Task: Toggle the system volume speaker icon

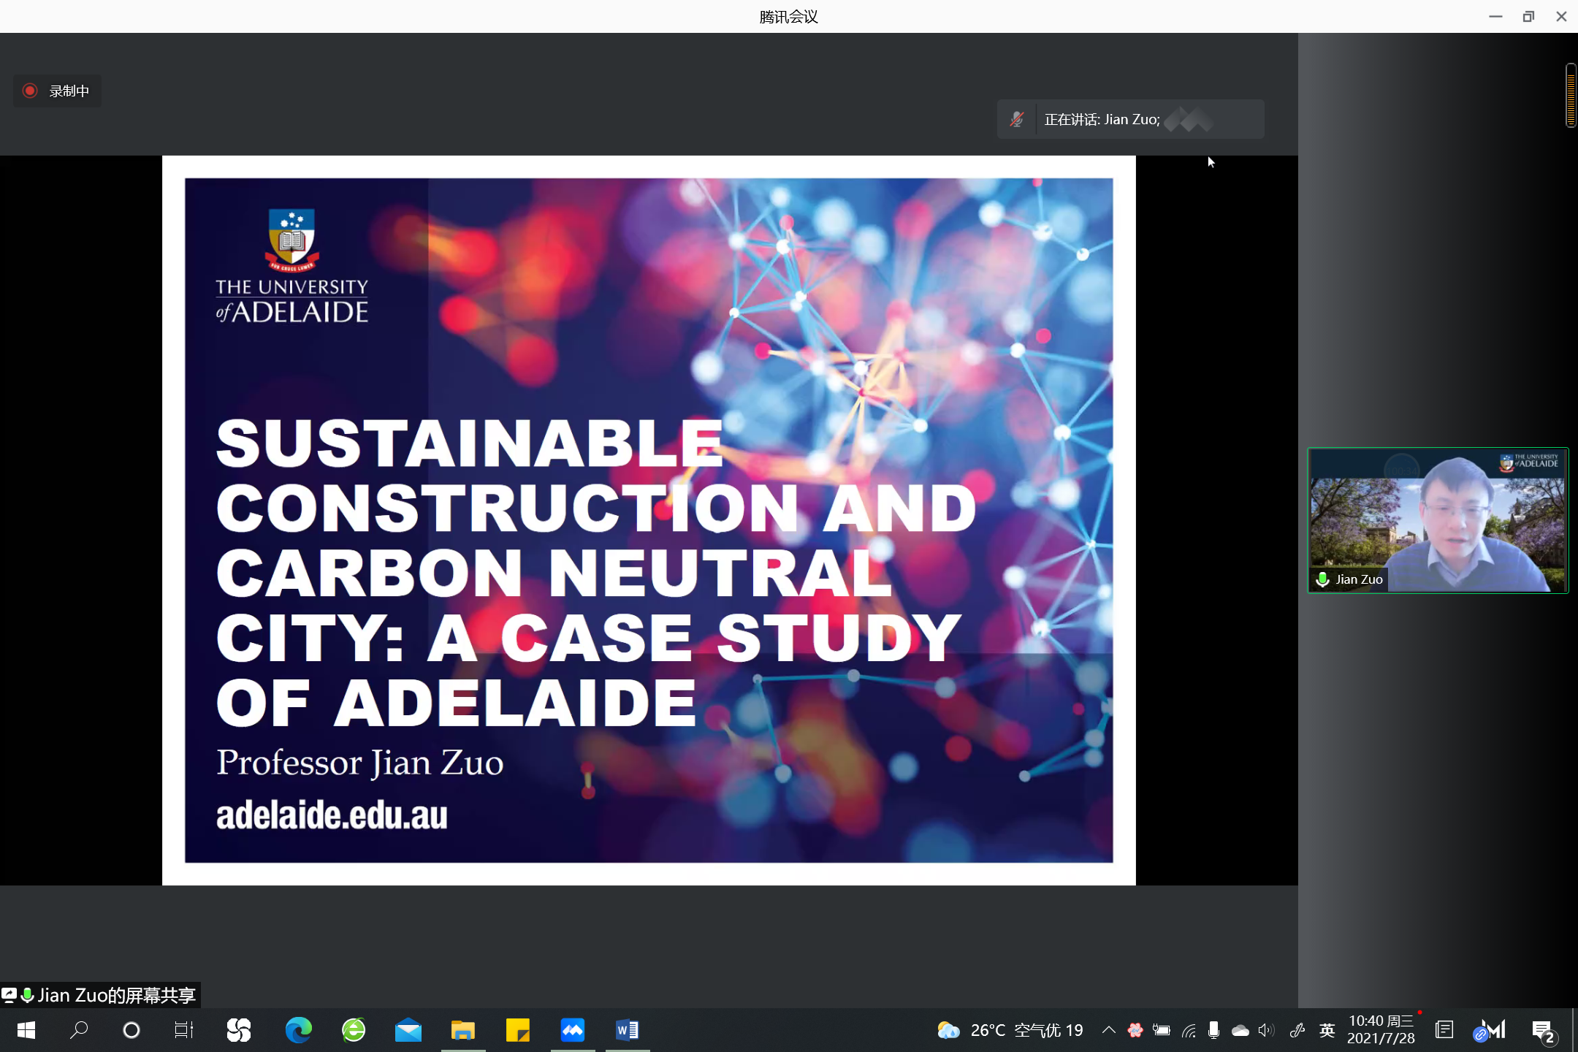Action: click(1266, 1030)
